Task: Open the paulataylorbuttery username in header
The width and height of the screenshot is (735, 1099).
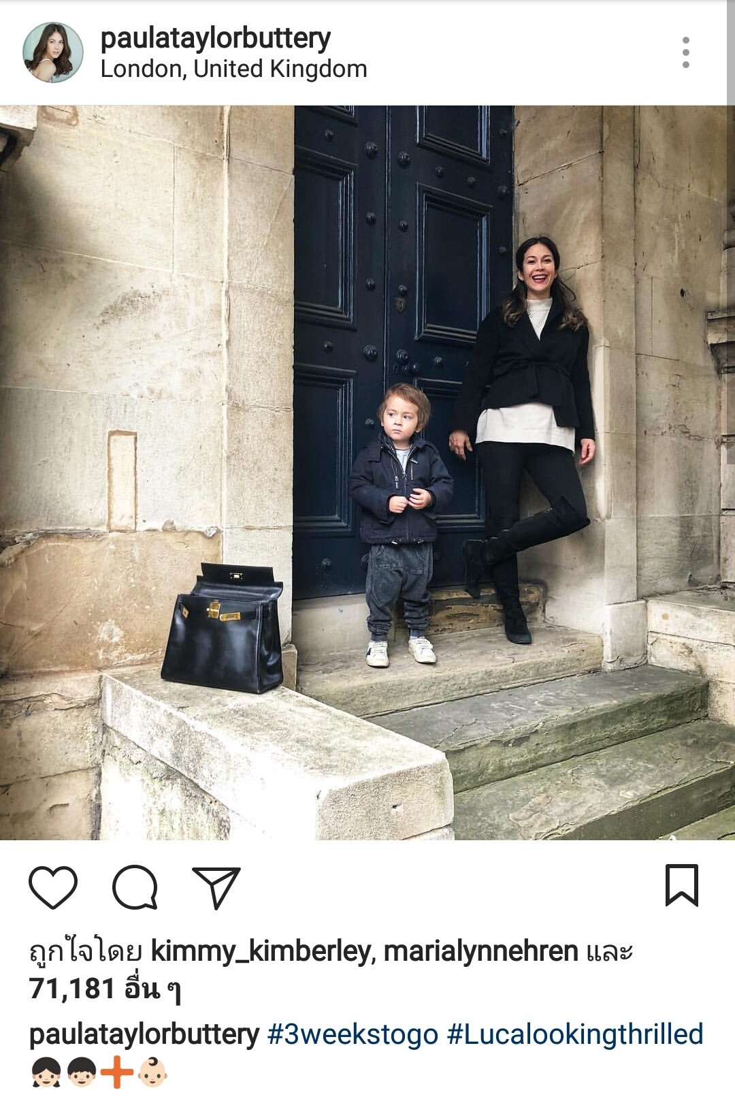Action: 216,38
